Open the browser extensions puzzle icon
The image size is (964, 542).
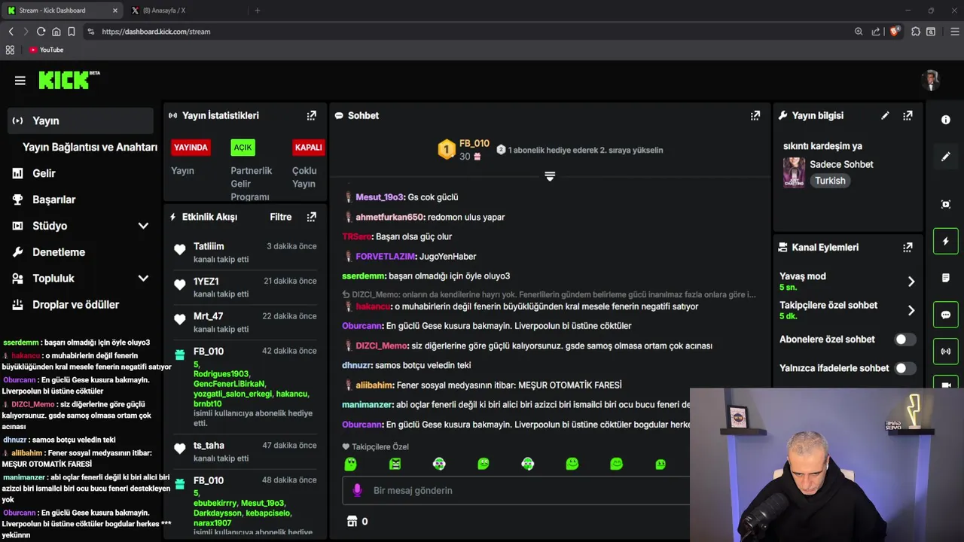(916, 32)
